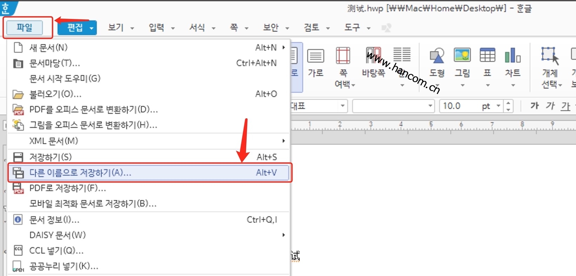Expand the 보기 menu arrow

(x=132, y=28)
